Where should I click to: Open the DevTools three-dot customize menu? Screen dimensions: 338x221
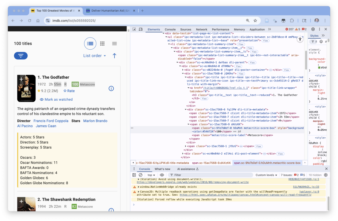(x=319, y=29)
